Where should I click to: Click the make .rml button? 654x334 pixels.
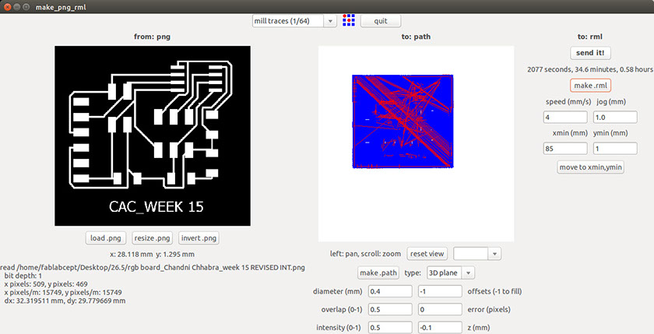click(590, 86)
